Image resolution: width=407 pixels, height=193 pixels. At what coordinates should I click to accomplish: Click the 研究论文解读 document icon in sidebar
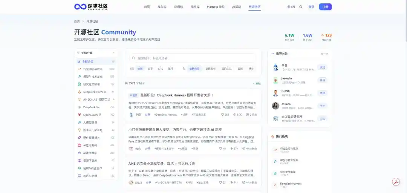pos(80,84)
